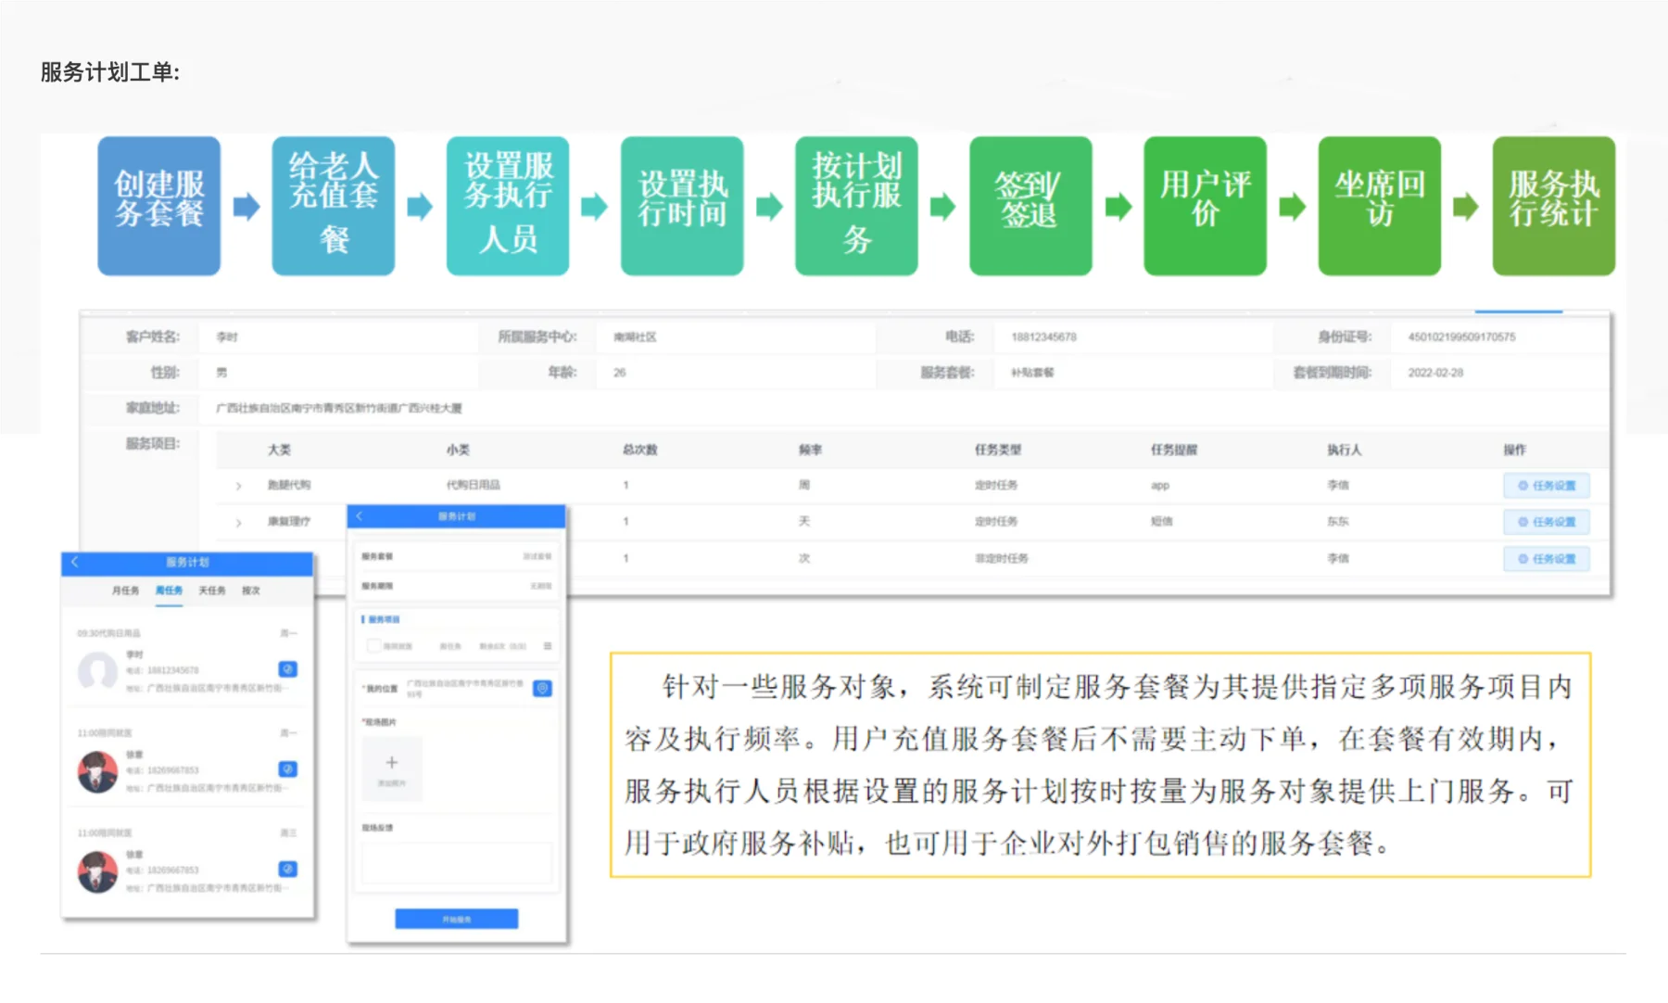
Task: Click 签到/签退 flow step
Action: coord(1030,206)
